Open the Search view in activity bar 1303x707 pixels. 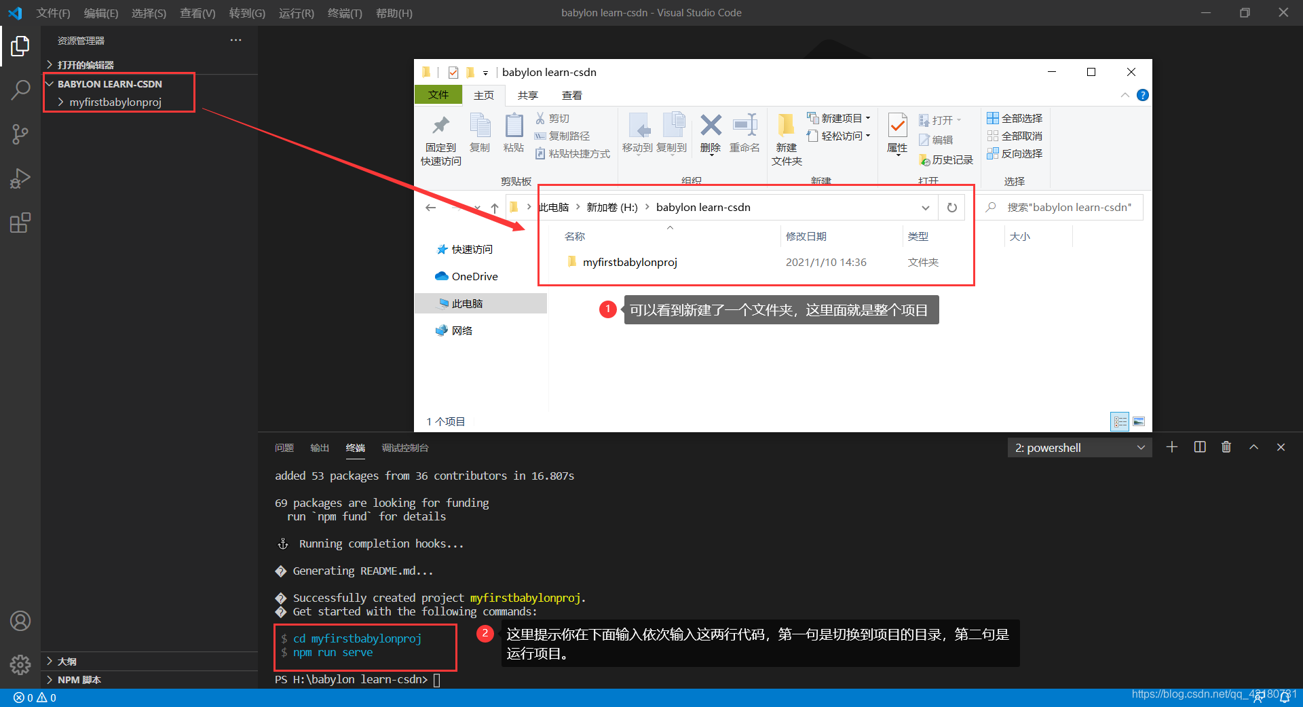(x=20, y=90)
